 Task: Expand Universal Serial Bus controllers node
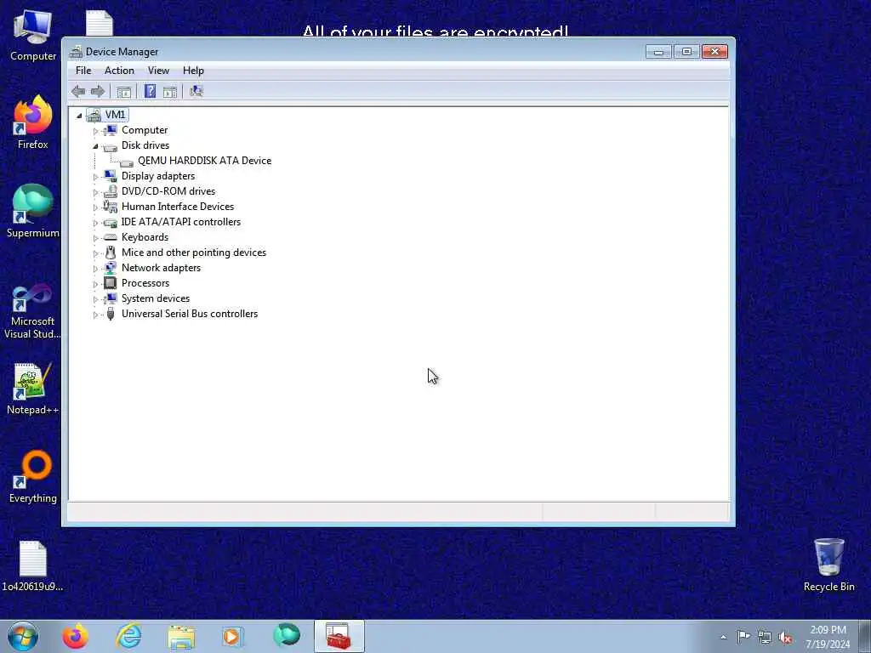pos(95,315)
